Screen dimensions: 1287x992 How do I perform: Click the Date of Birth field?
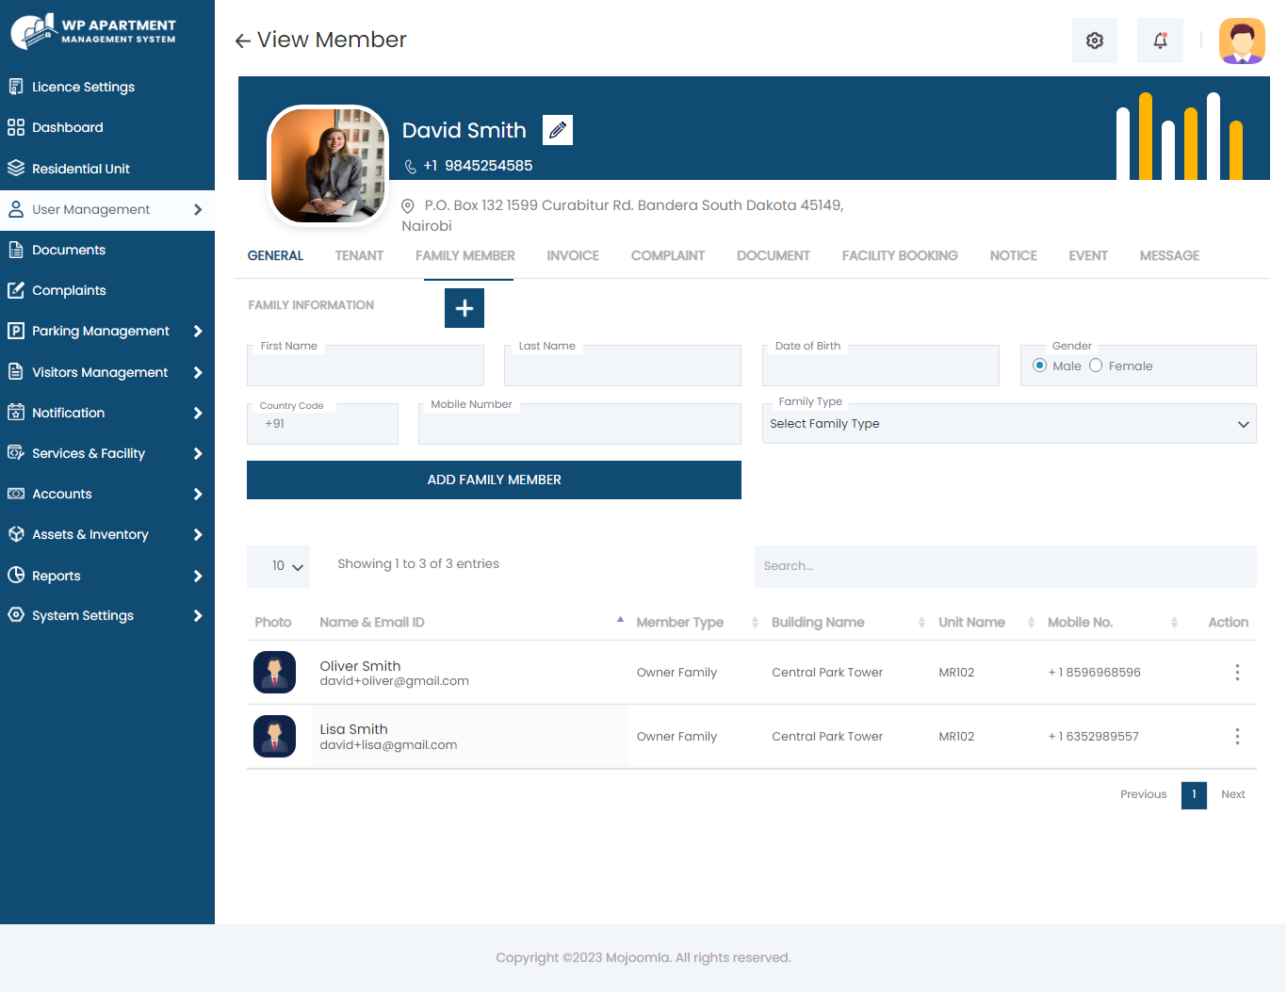tap(881, 366)
